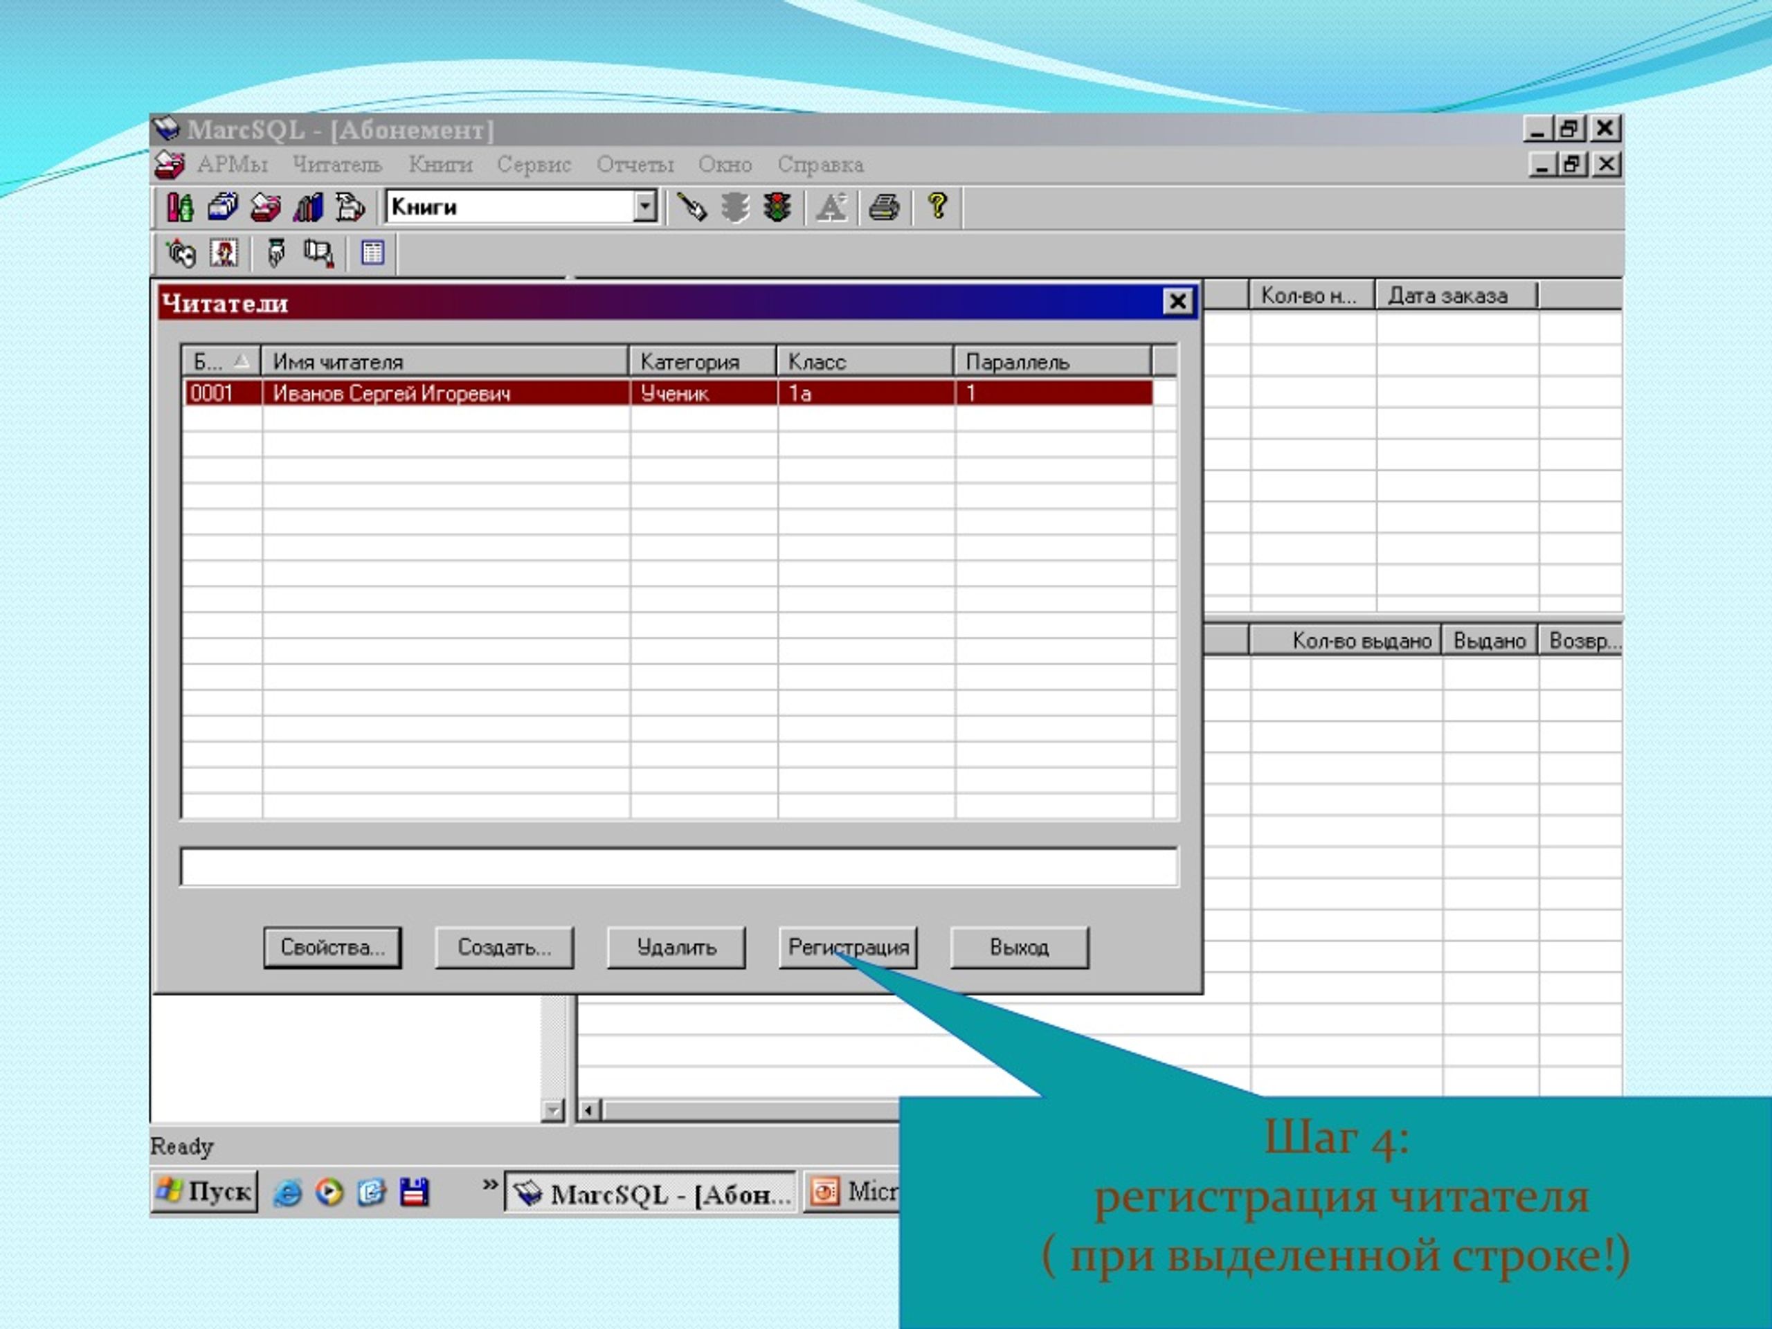
Task: Click the Категория column header
Action: pos(703,361)
